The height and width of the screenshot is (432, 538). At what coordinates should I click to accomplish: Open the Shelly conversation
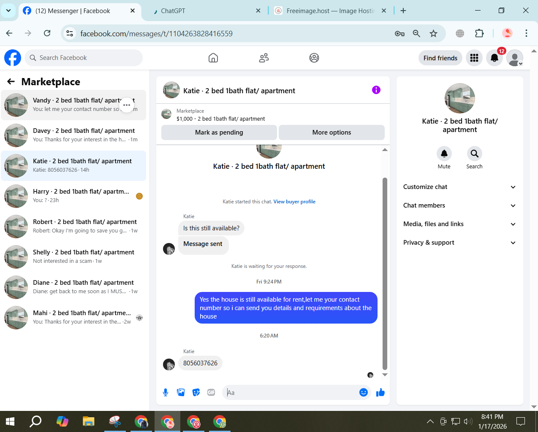pyautogui.click(x=73, y=257)
